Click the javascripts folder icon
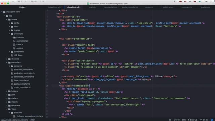215x121 pixels. point(12,34)
